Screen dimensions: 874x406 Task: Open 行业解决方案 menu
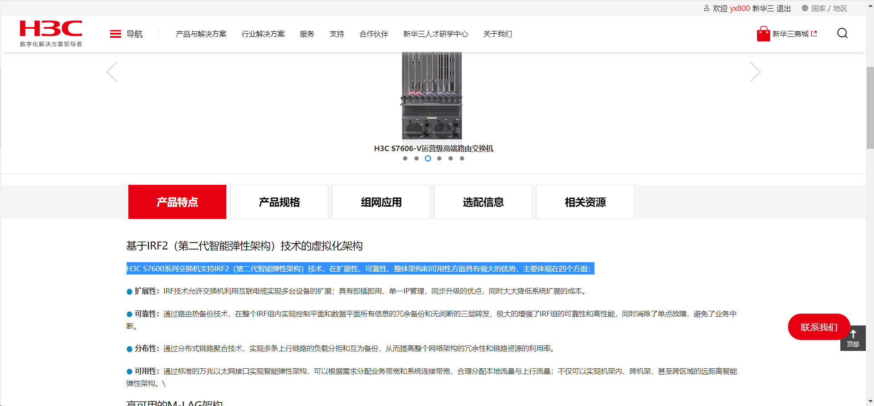[263, 34]
